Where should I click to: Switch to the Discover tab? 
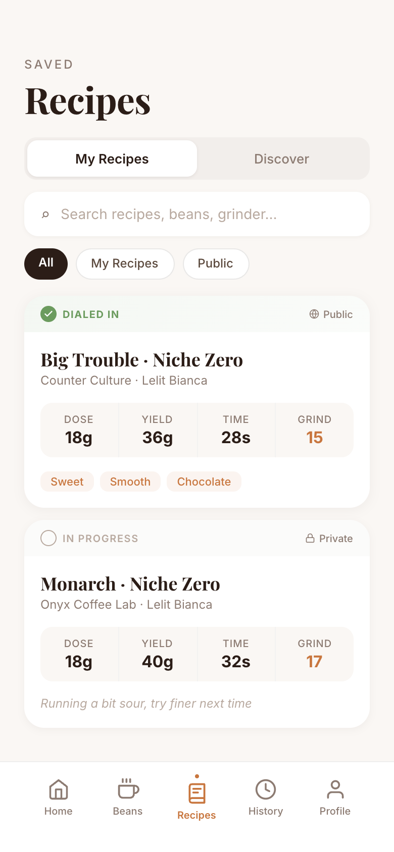coord(281,158)
